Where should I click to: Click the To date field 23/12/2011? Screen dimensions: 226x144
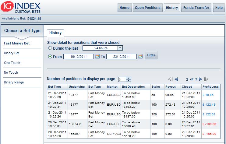(122, 57)
